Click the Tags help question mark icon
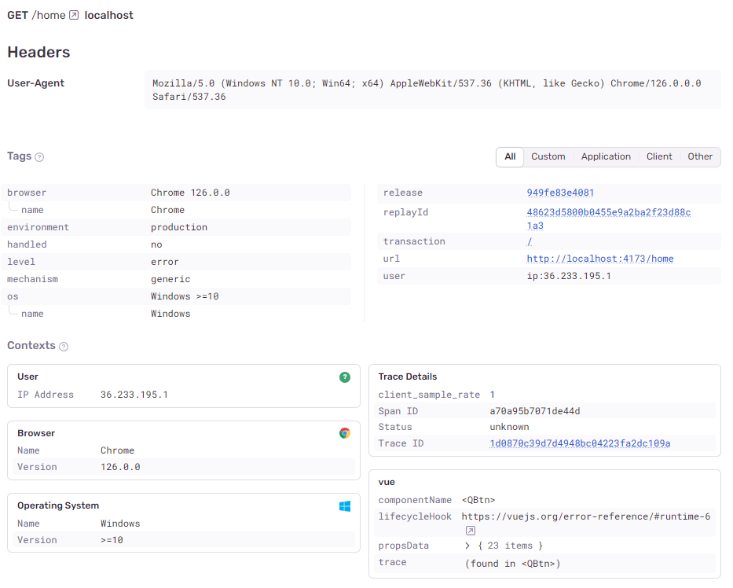This screenshot has height=588, width=733. (39, 157)
